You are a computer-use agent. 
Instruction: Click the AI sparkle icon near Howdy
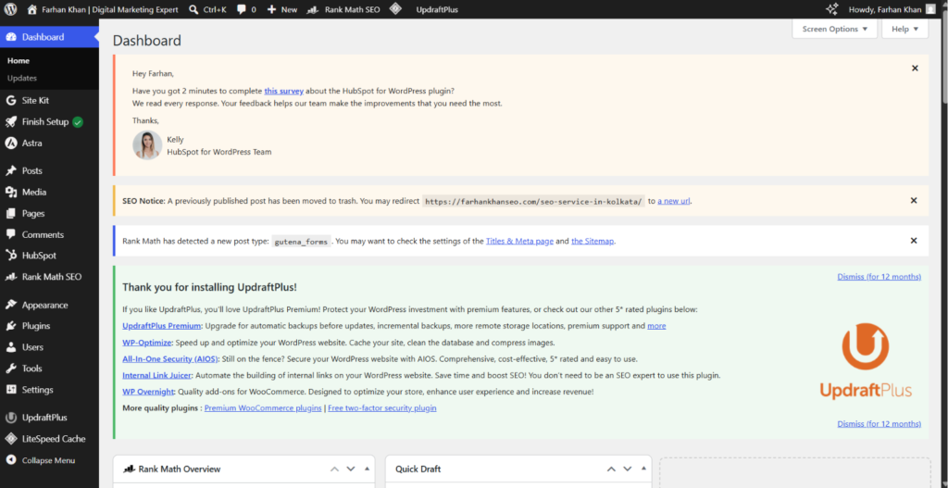tap(832, 9)
